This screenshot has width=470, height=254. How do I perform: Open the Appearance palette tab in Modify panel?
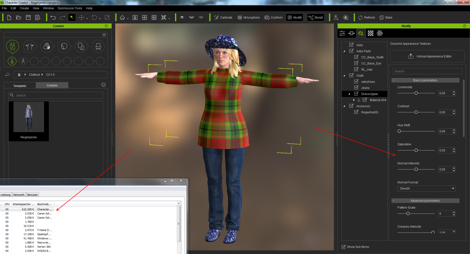pos(361,33)
